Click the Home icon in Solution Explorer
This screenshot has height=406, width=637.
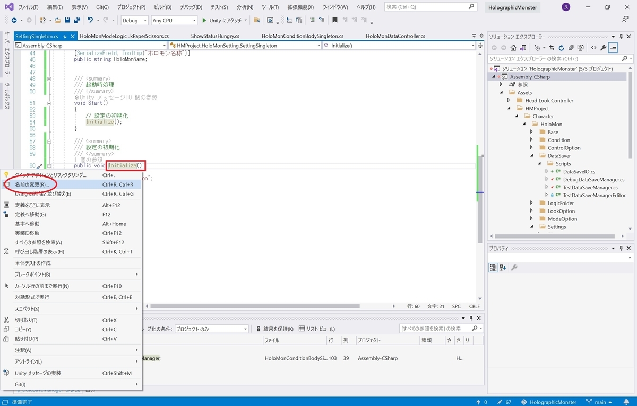pyautogui.click(x=513, y=48)
